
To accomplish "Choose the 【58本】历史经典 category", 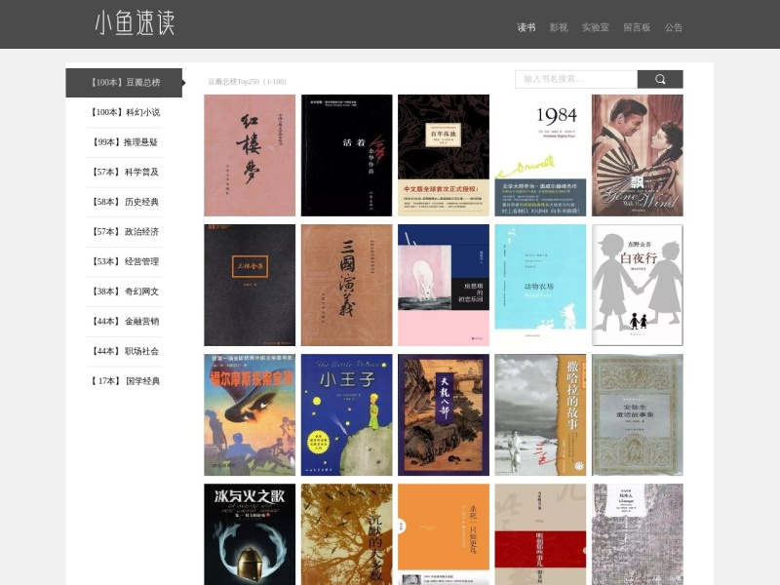I will coord(125,202).
